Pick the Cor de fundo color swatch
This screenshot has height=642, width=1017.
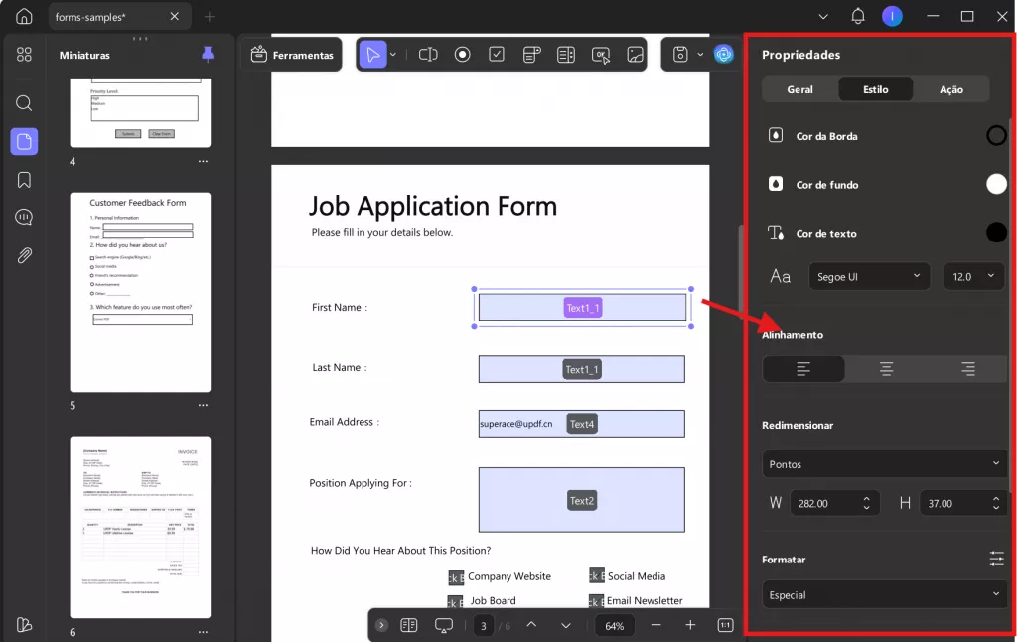[996, 184]
